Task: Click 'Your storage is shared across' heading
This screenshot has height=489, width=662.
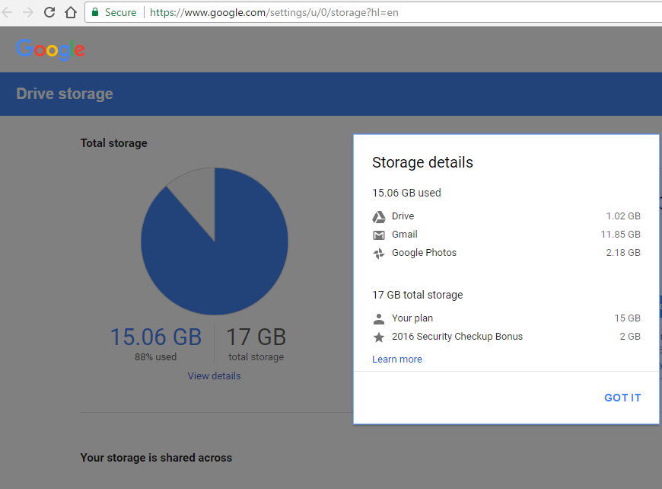Action: (156, 458)
